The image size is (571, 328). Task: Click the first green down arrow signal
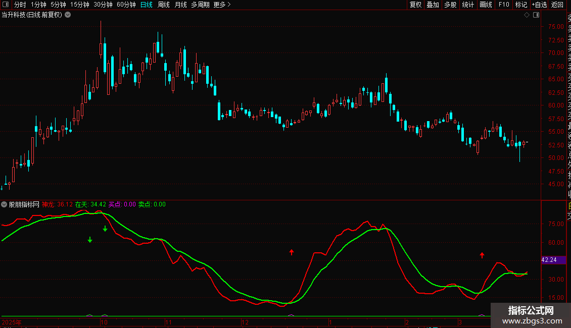(x=90, y=240)
